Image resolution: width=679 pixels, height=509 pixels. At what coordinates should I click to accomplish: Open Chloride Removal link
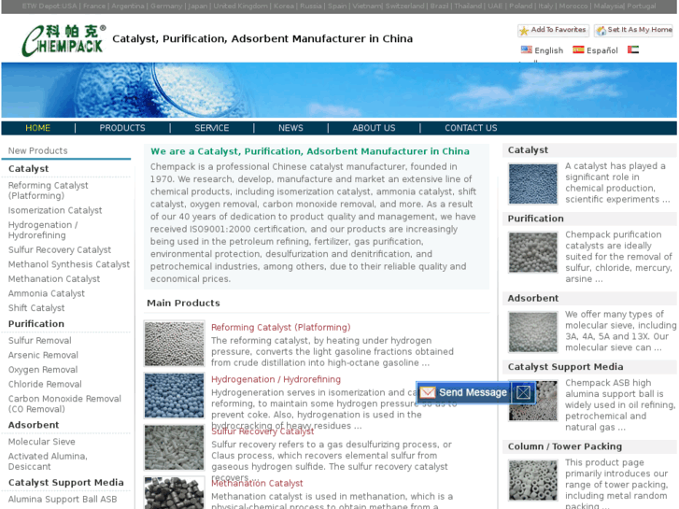tap(45, 384)
